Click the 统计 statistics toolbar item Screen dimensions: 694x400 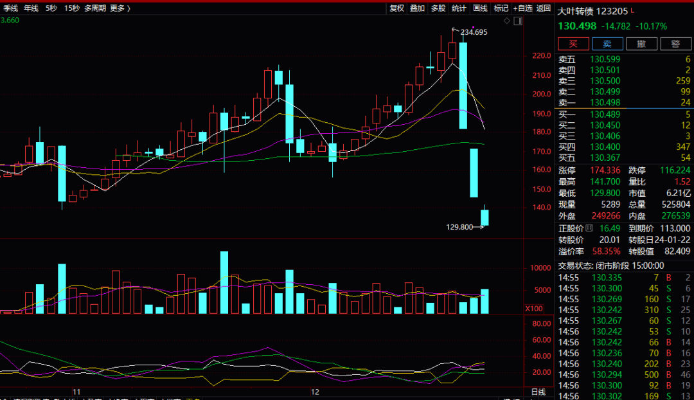click(459, 8)
